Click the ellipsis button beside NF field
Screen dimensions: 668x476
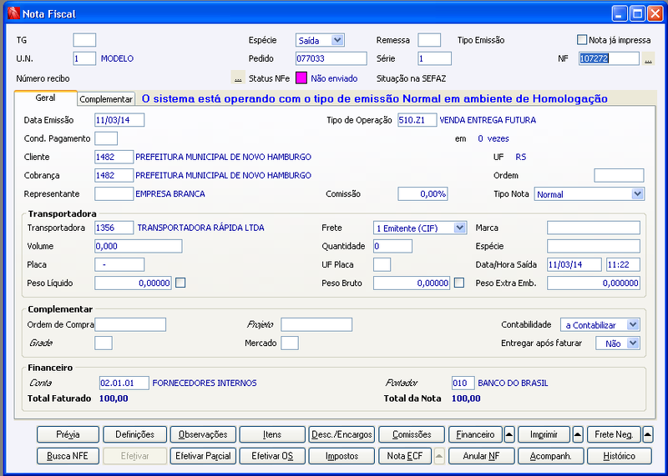(648, 58)
